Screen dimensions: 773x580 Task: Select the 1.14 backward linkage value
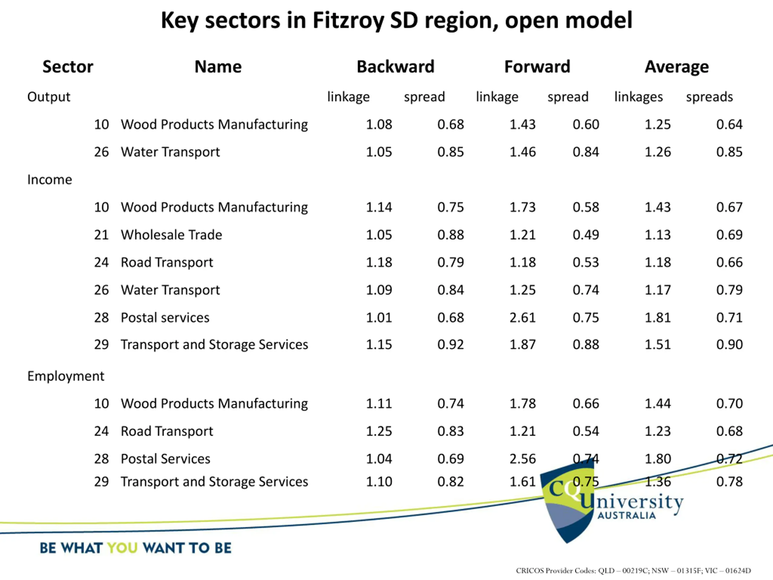[x=379, y=207]
